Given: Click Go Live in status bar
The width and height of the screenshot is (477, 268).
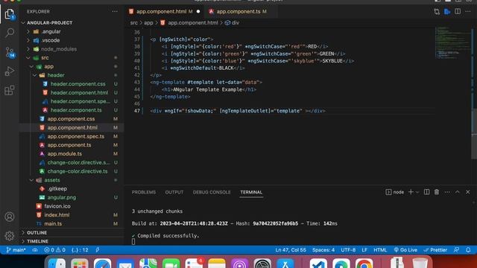Looking at the screenshot, I should tap(405, 250).
